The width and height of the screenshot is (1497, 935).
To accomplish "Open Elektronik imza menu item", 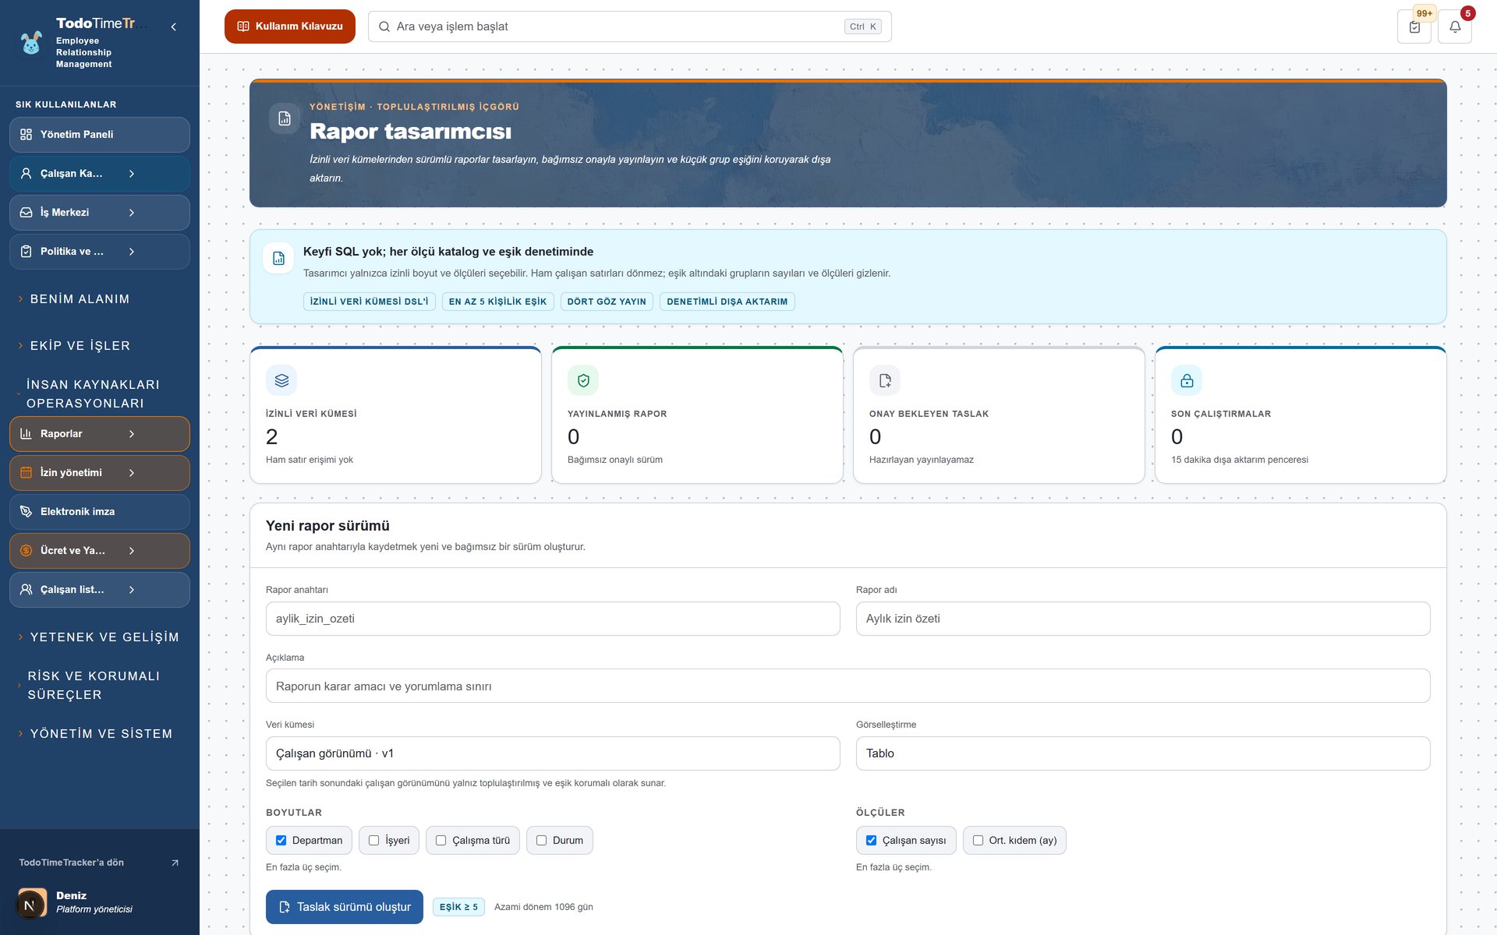I will (100, 512).
